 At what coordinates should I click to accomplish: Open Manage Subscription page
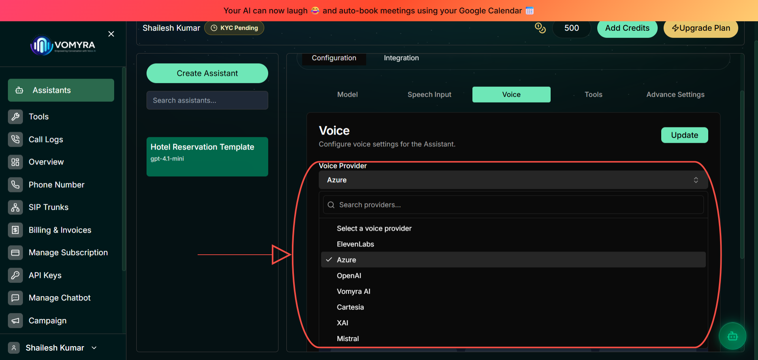[x=68, y=253]
